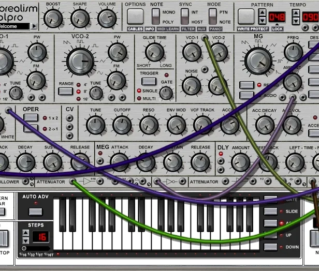Viewport: 319px width, 271px height.
Task: Click the right ATTENUATOR input jack
Action: [x=225, y=181]
